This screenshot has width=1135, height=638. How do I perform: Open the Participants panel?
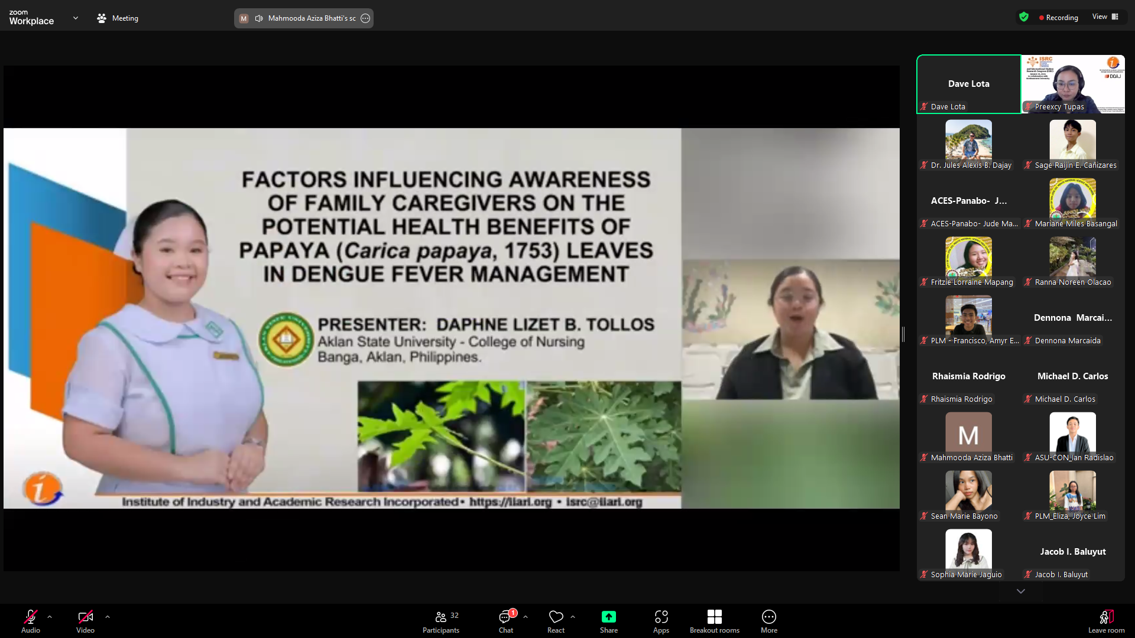coord(440,621)
